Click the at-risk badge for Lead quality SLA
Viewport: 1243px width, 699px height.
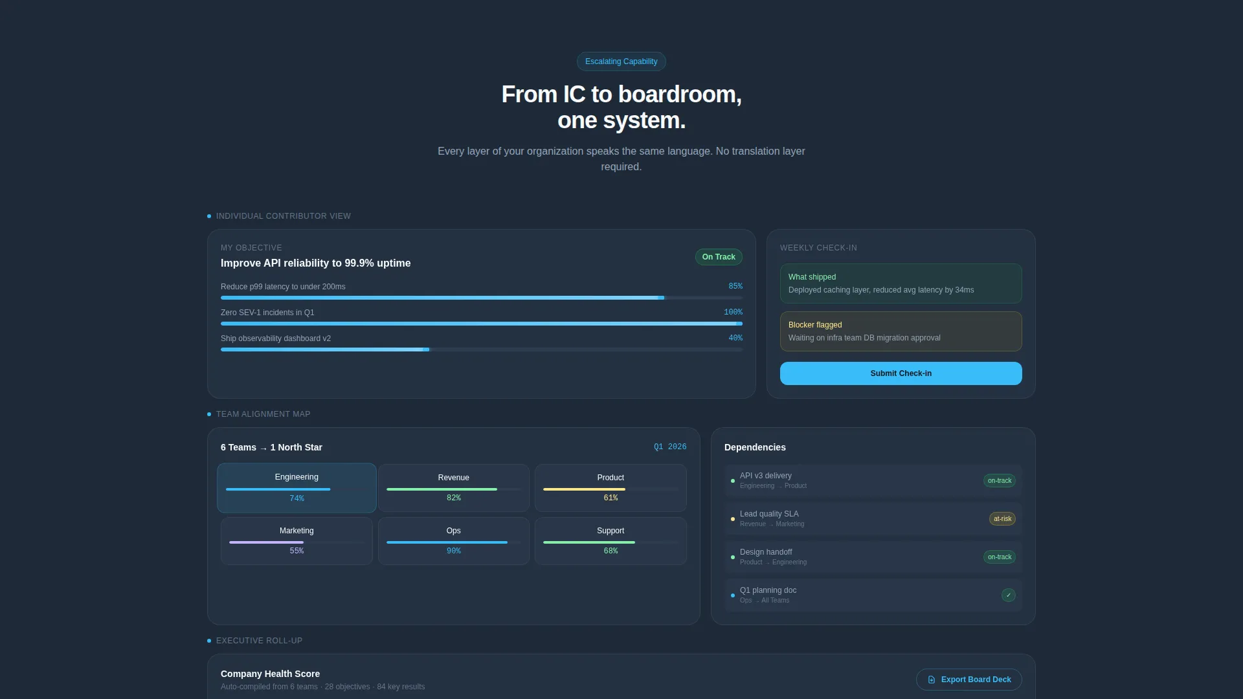pyautogui.click(x=1002, y=519)
